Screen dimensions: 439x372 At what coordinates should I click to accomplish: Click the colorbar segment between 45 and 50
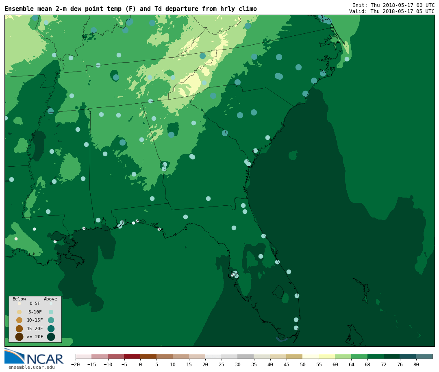click(x=295, y=356)
